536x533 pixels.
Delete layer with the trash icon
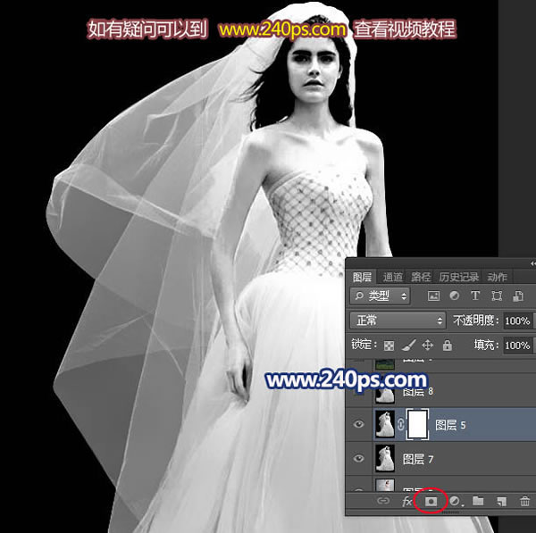tap(524, 501)
